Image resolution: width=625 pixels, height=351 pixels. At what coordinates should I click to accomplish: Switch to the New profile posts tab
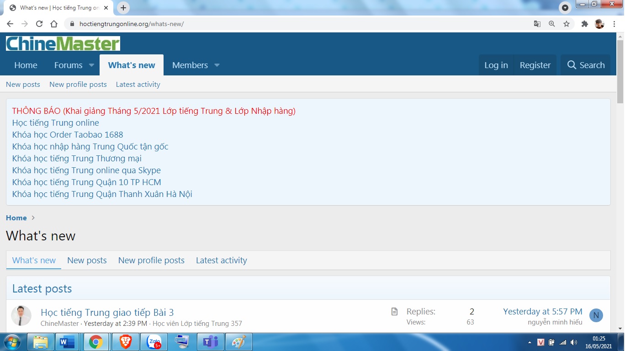151,261
